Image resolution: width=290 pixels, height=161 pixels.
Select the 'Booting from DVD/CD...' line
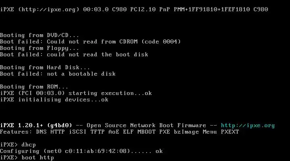pos(39,35)
